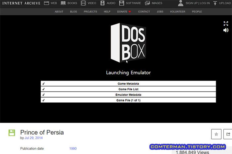Toggle emulator fullscreen mode
This screenshot has height=154, width=232.
226,23
